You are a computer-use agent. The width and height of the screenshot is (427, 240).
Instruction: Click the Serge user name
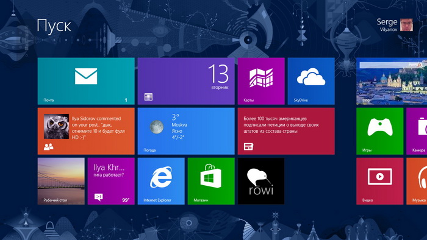387,22
